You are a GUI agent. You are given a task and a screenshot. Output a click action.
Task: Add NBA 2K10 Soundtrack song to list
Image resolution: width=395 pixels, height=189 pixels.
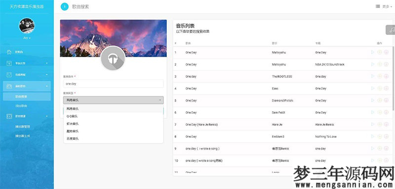(x=380, y=64)
